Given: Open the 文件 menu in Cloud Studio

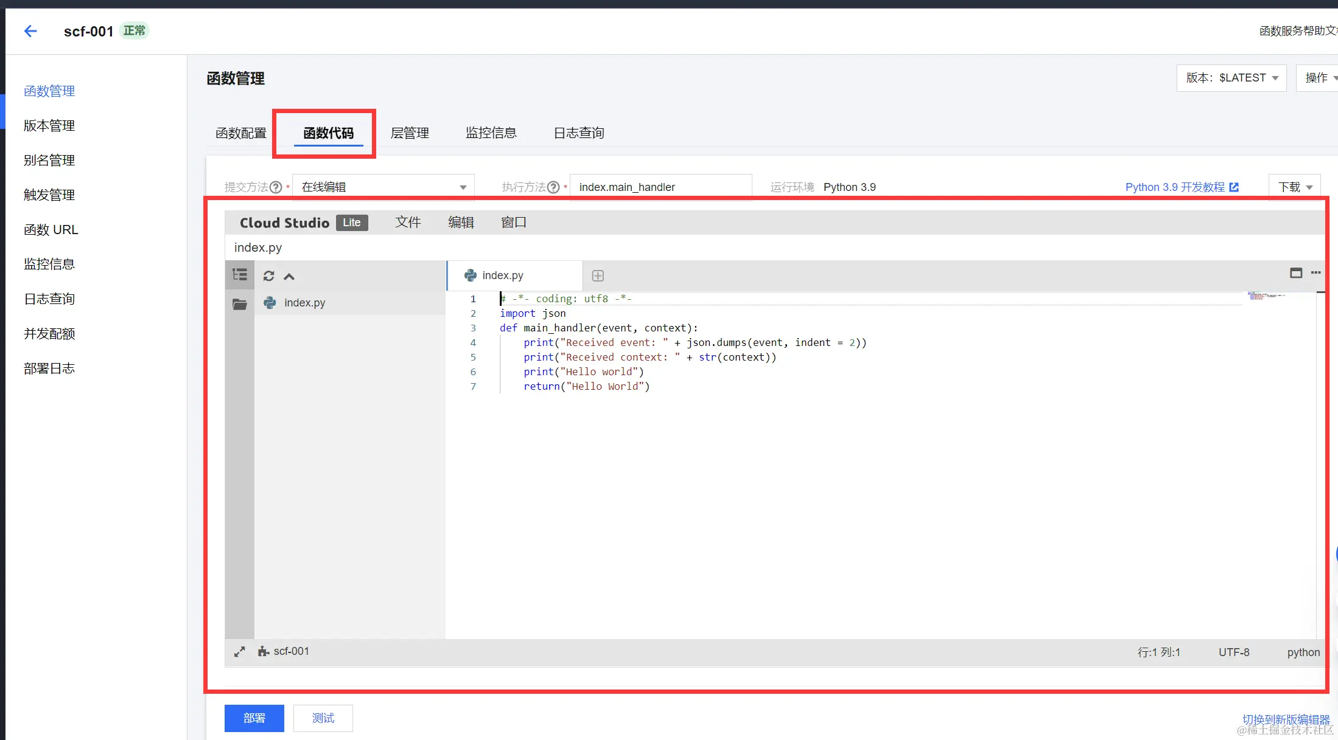Looking at the screenshot, I should [x=408, y=223].
